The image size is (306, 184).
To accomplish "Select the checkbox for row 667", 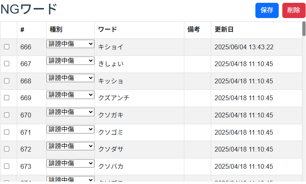I will point(6,64).
